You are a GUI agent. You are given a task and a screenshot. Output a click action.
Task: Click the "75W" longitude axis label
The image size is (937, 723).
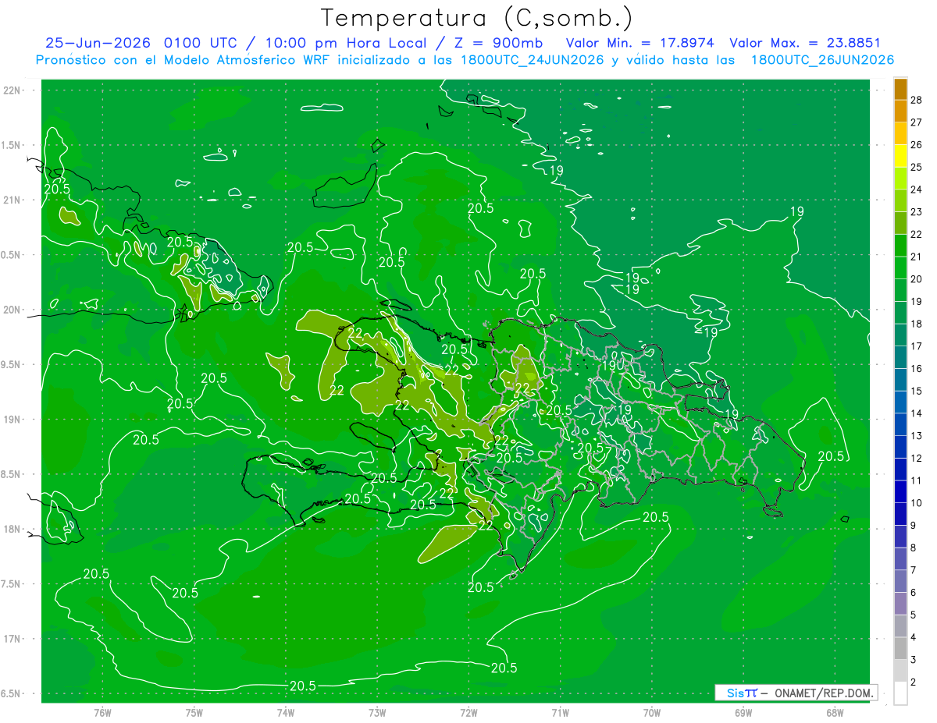(x=194, y=712)
